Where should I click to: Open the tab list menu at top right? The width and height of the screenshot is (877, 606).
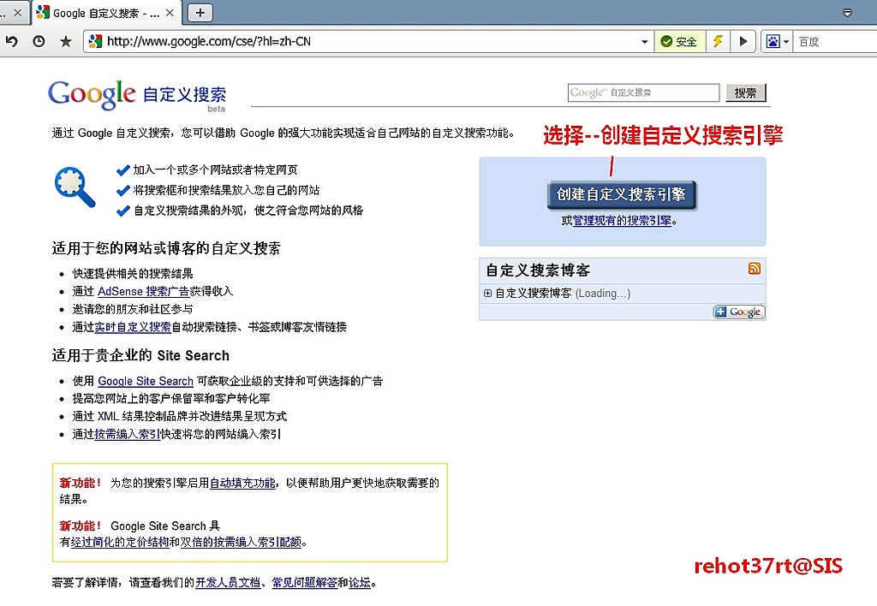point(847,13)
